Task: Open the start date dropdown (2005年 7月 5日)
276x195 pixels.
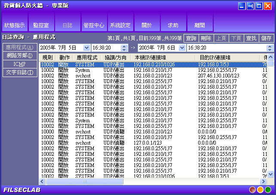Action: point(86,48)
